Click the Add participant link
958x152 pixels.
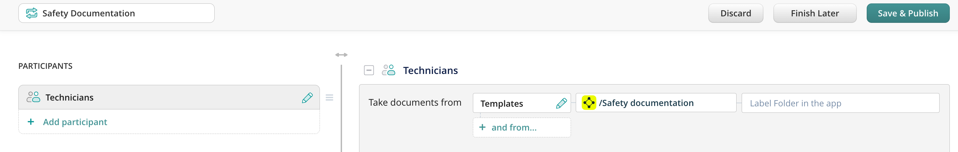point(75,122)
